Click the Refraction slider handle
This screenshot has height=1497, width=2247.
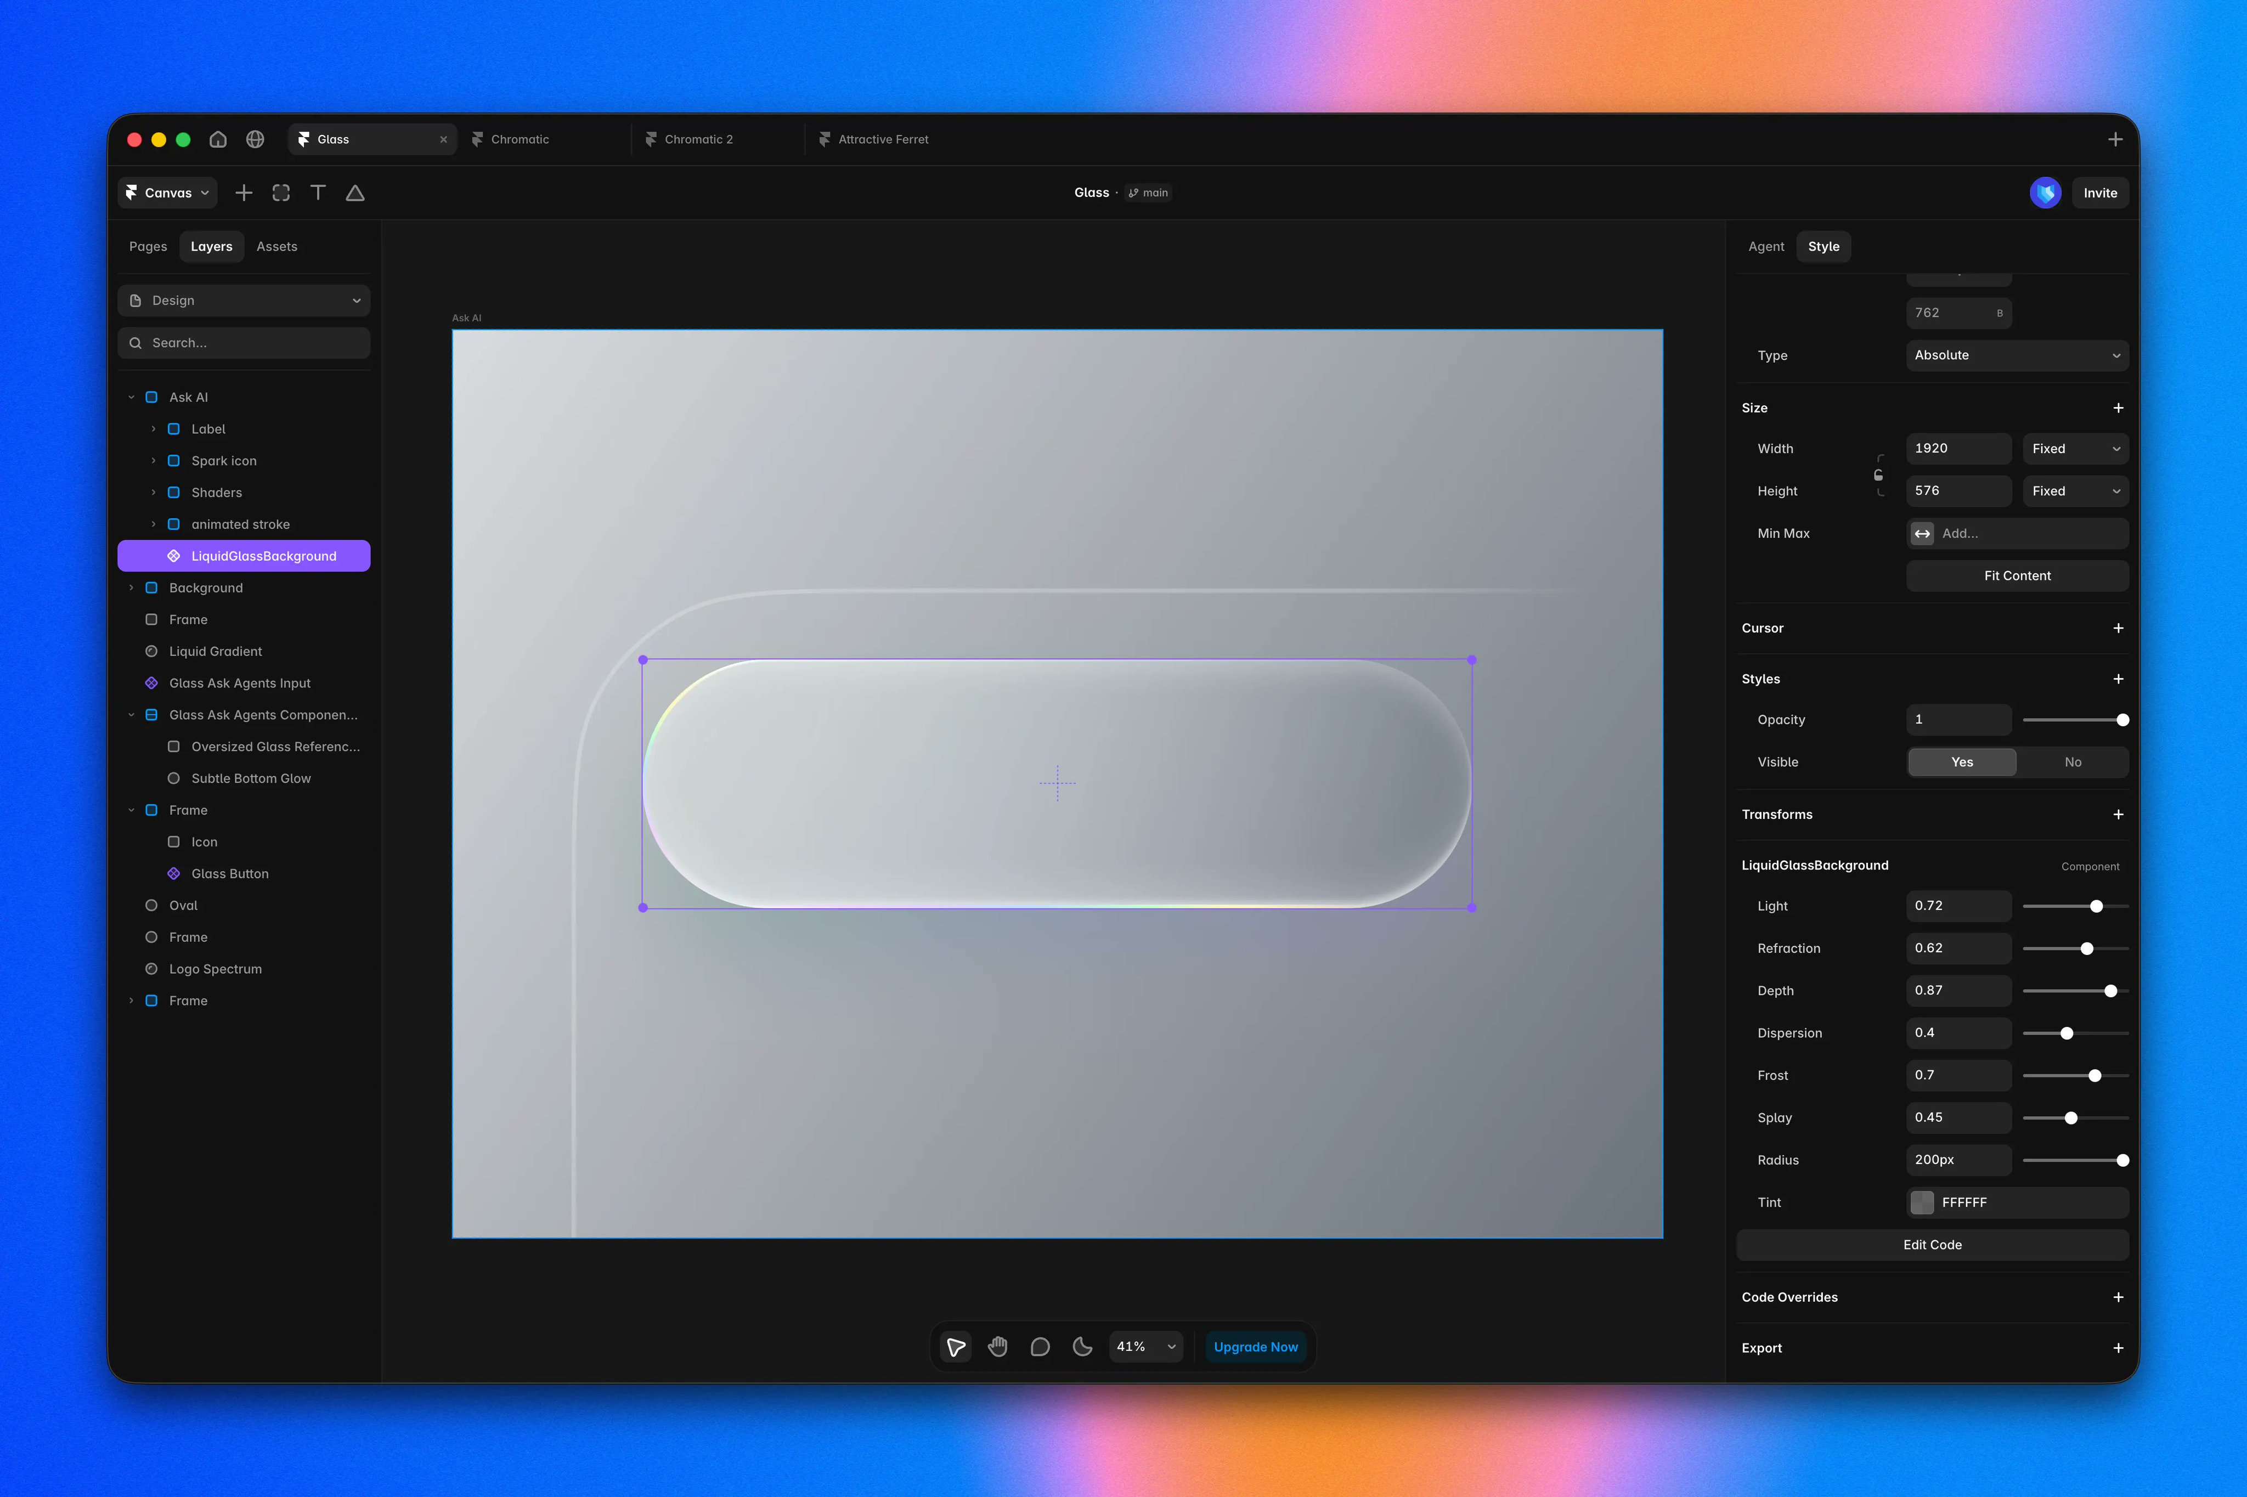2087,949
